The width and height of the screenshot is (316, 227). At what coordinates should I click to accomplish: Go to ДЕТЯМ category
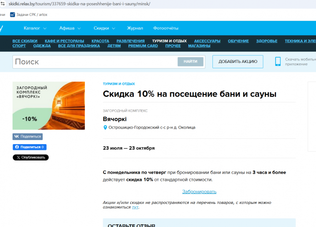[114, 46]
